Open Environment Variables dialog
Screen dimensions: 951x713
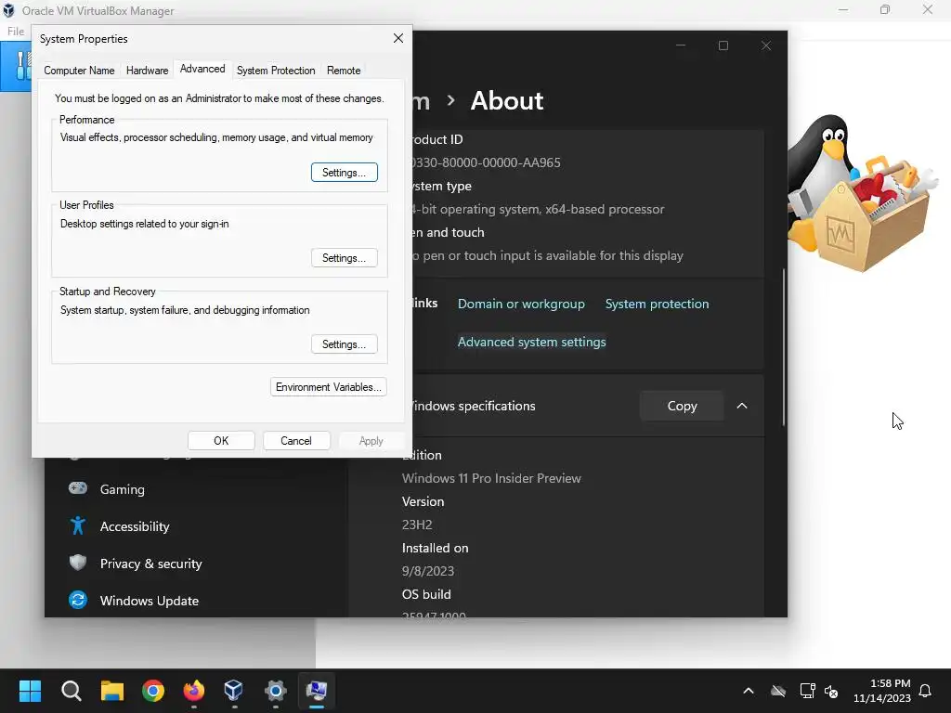pyautogui.click(x=328, y=387)
